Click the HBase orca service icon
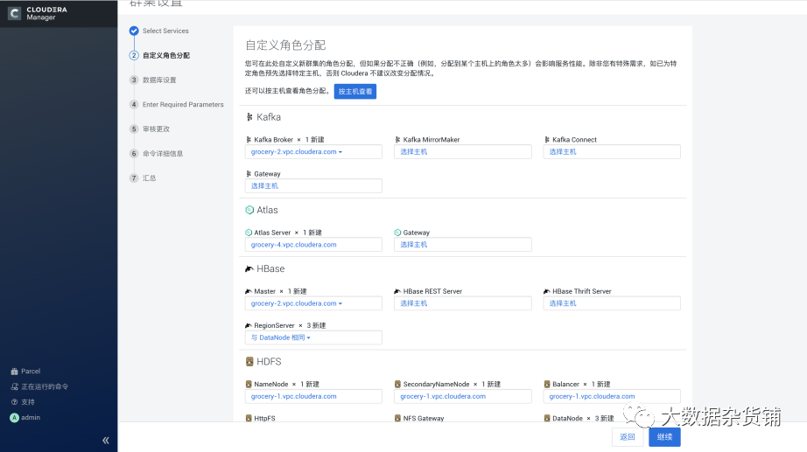Screen dimensions: 807x452 tap(249, 269)
